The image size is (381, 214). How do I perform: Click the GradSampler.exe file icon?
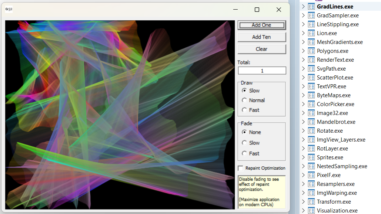point(311,16)
